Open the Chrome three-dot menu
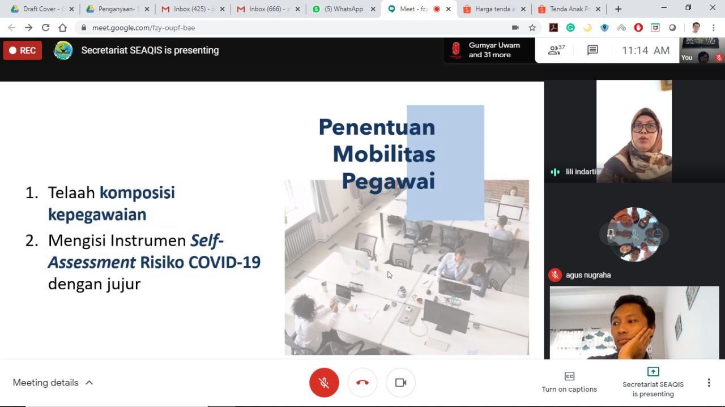Screen dimensions: 725x407 tap(714, 28)
